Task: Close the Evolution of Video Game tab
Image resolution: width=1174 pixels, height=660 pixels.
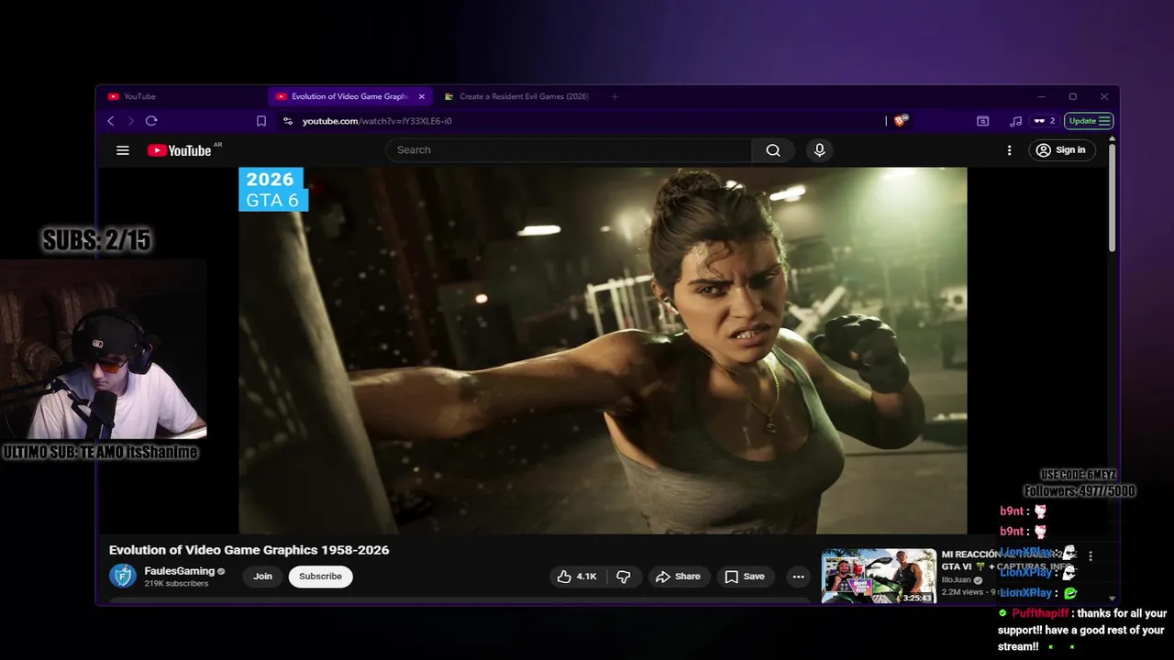Action: click(x=422, y=96)
